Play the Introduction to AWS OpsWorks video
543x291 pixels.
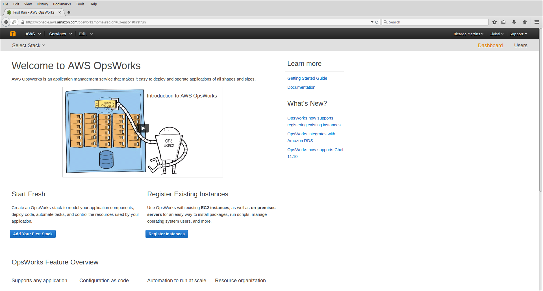[143, 128]
